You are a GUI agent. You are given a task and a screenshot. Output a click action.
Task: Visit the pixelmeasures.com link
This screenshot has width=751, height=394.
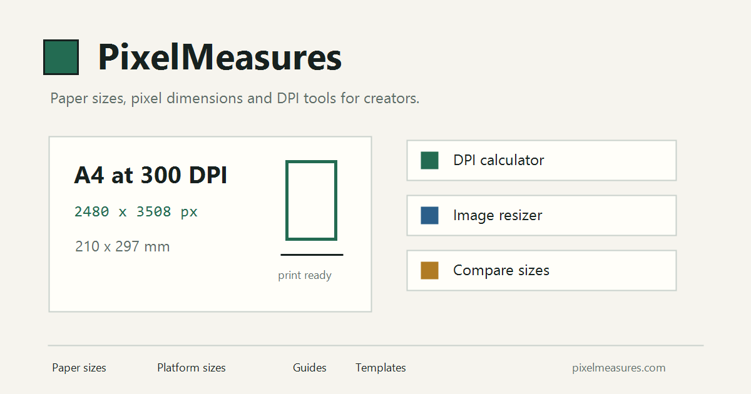click(x=619, y=368)
